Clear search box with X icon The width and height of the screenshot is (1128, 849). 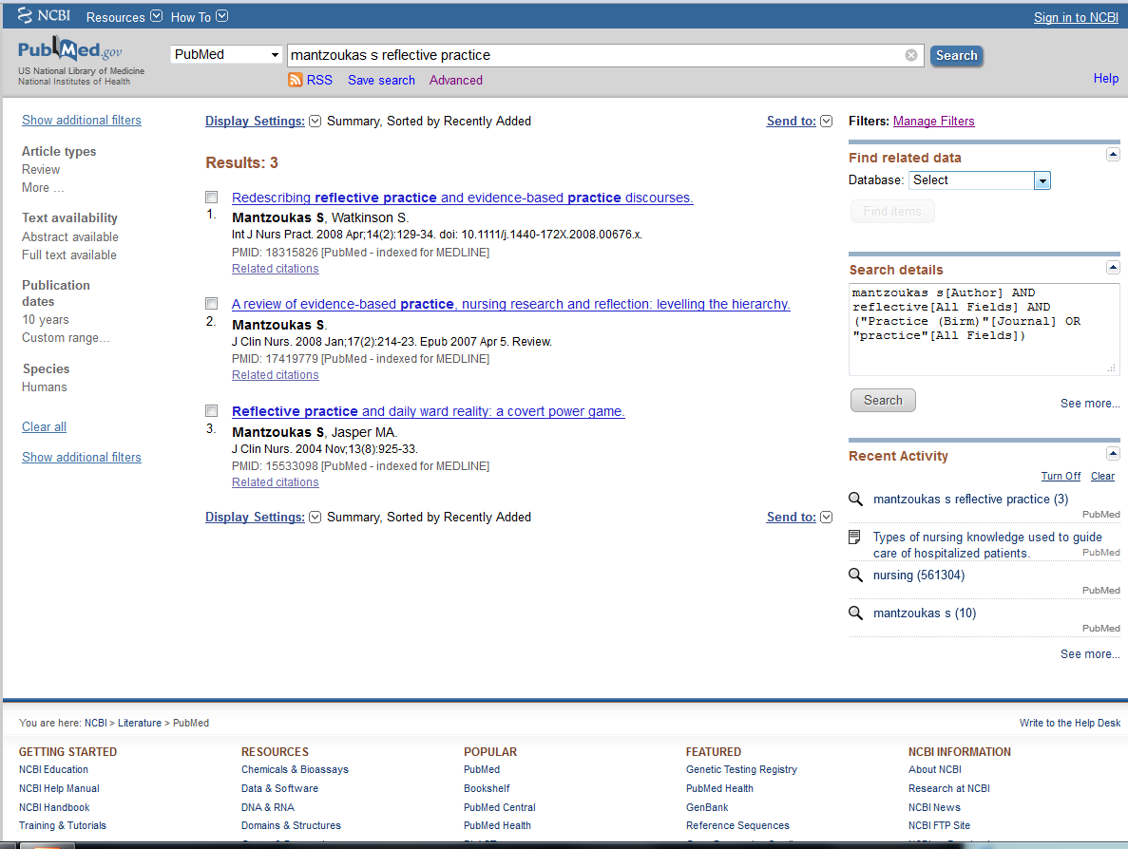point(910,55)
